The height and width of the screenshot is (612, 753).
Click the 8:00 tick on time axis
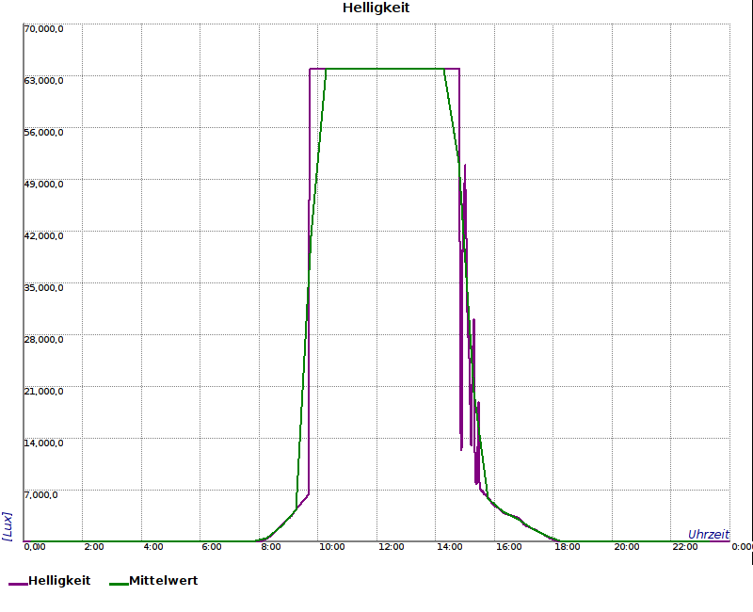[270, 547]
